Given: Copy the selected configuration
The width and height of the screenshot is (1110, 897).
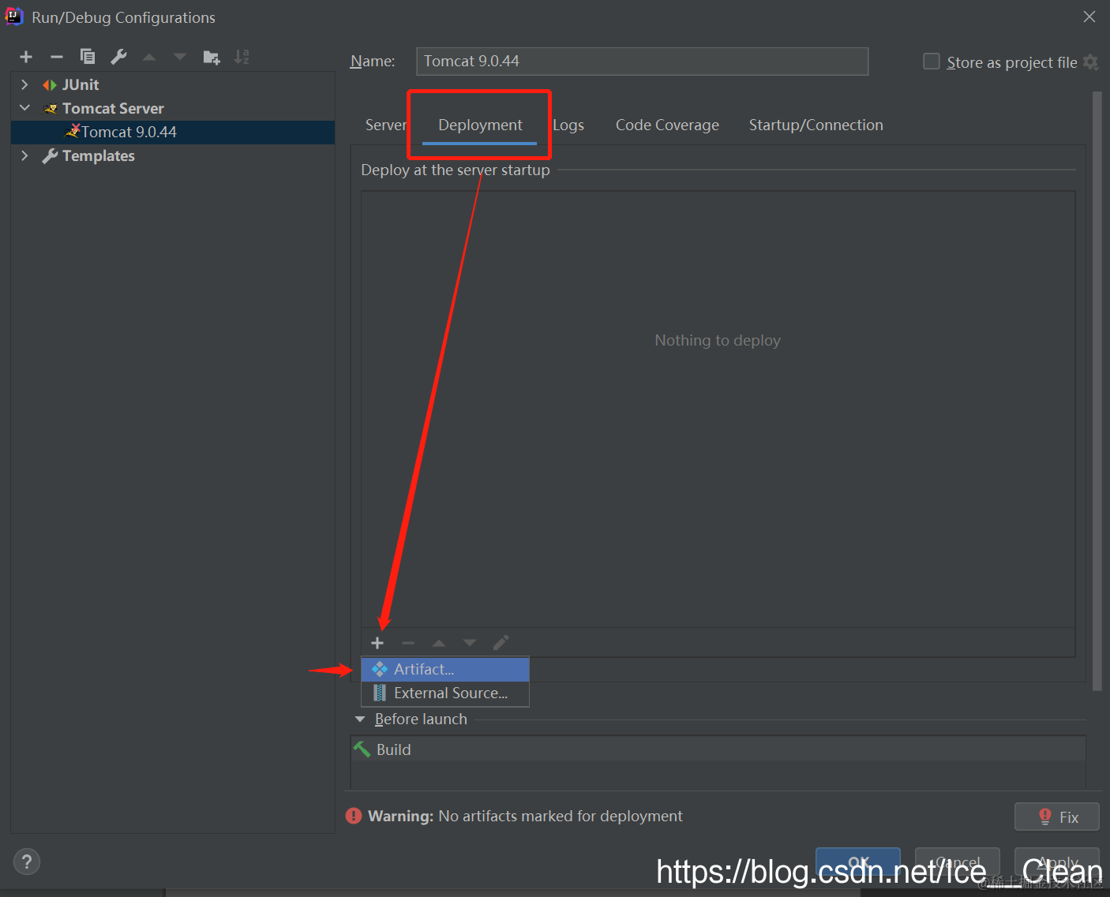Looking at the screenshot, I should point(88,57).
